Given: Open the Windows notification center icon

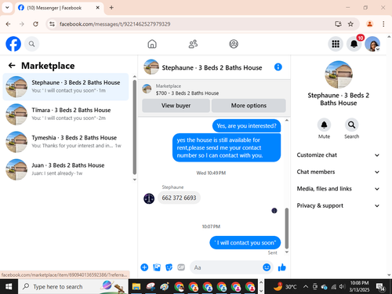Looking at the screenshot, I should tap(380, 287).
